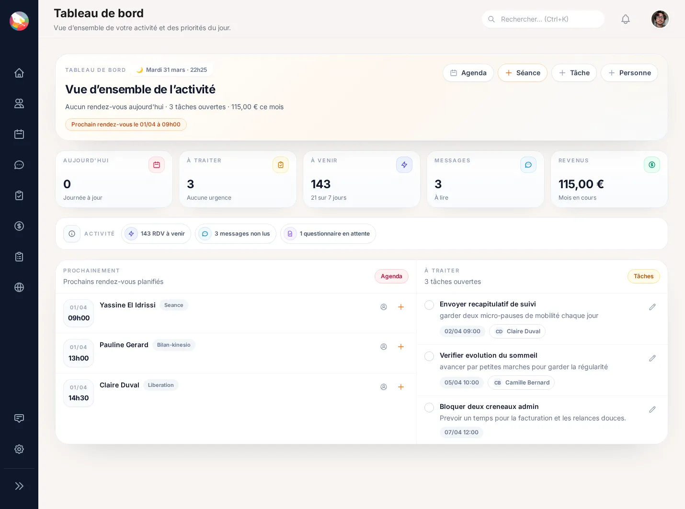
Task: Open the globe sidebar icon
Action: pos(19,287)
